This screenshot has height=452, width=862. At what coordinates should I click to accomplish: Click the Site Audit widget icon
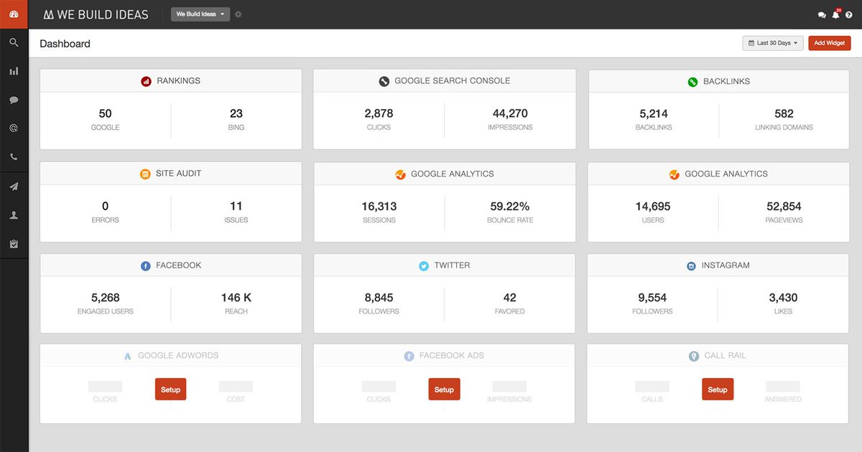[x=145, y=174]
